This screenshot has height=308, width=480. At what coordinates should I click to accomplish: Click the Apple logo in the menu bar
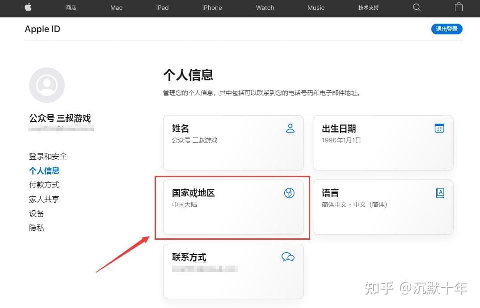tap(28, 8)
